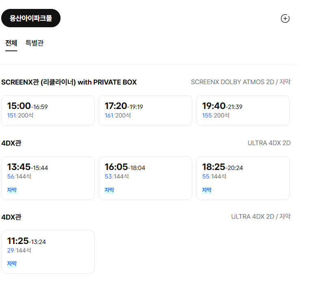Book the 15:00 SCREENX showtime

[x=48, y=111]
